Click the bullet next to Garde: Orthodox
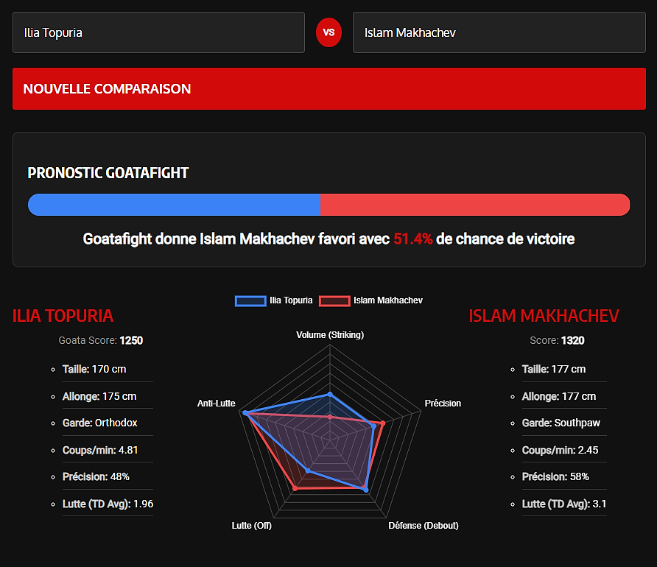657x567 pixels. tap(52, 423)
